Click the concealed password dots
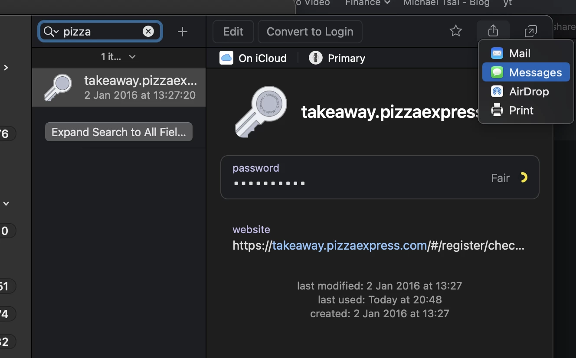Viewport: 576px width, 358px height. [x=269, y=184]
